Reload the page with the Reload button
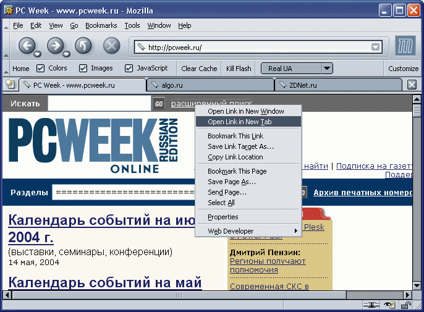Viewport: 424px width, 312px height. [x=83, y=46]
